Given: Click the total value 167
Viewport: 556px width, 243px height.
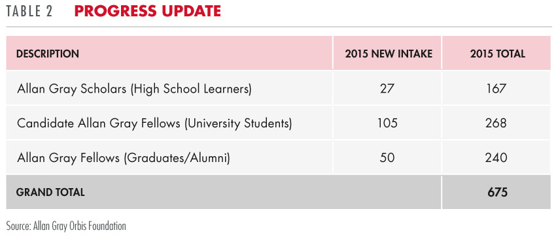Looking at the screenshot, I should point(496,89).
